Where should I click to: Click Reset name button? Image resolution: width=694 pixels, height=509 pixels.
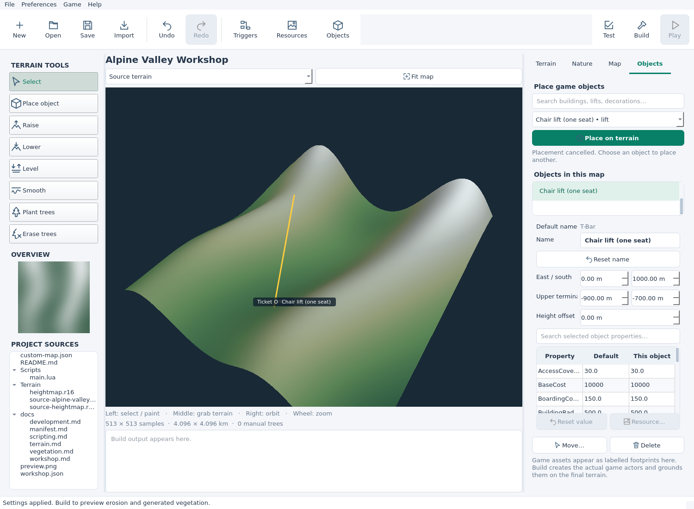coord(608,259)
